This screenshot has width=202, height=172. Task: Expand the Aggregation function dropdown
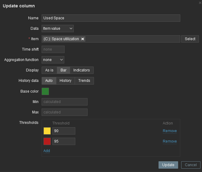(x=53, y=60)
